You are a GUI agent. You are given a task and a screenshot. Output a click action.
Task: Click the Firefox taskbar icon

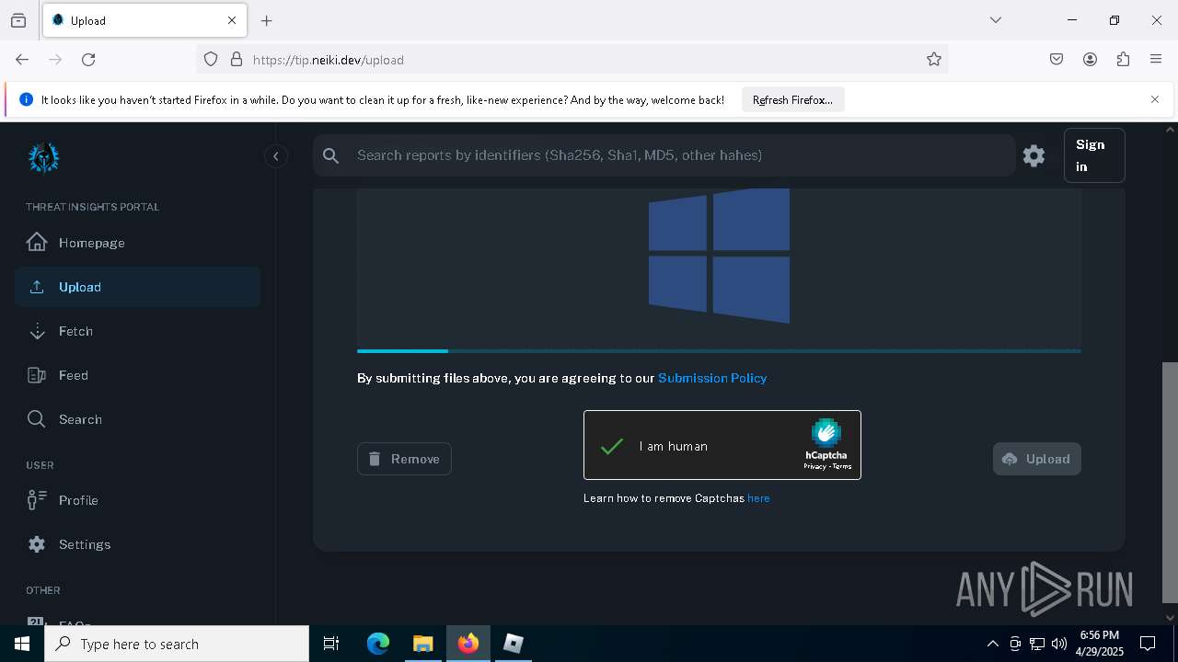coord(468,644)
